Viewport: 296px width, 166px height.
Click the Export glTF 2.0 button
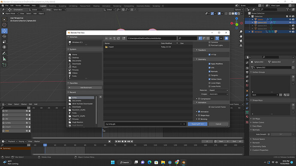[197, 124]
